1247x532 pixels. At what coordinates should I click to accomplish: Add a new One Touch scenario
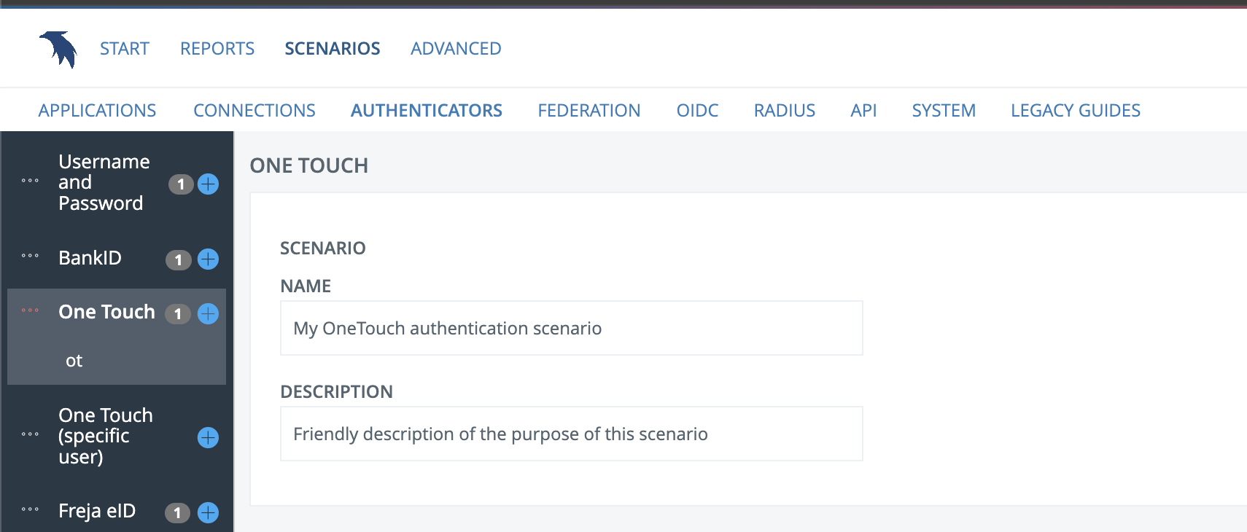[x=208, y=314]
